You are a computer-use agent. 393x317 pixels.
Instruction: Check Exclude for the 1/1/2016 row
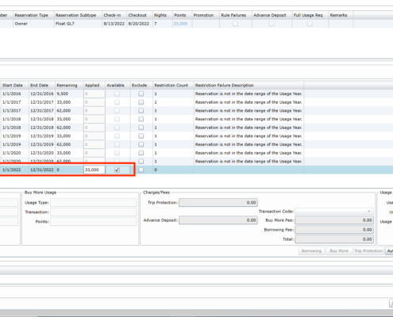(x=141, y=94)
